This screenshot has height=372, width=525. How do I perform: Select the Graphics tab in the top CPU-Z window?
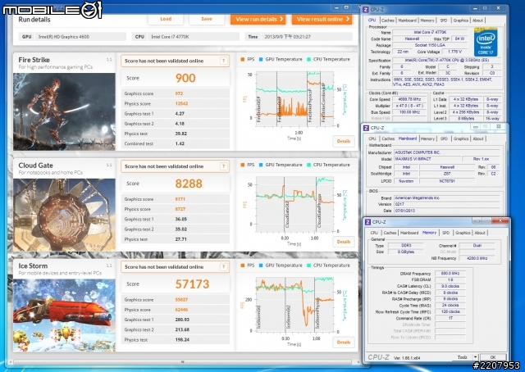[461, 20]
